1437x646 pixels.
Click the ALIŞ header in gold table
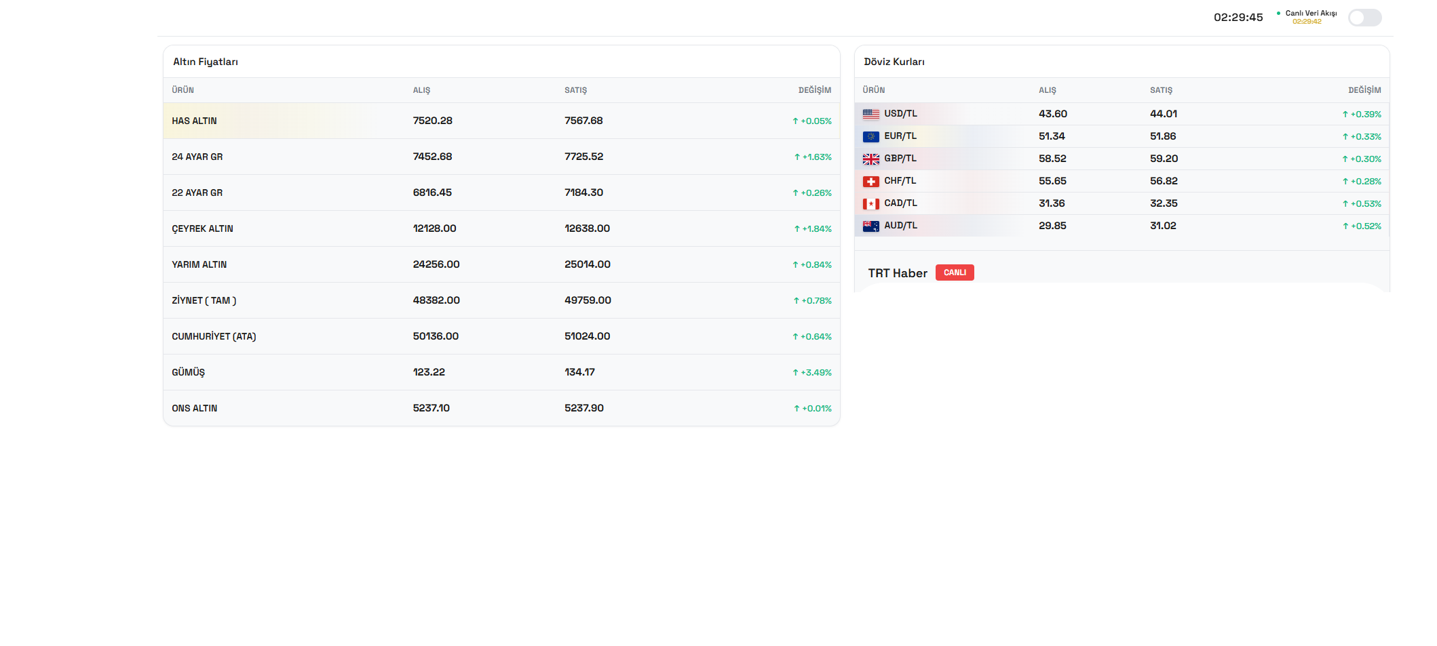421,90
